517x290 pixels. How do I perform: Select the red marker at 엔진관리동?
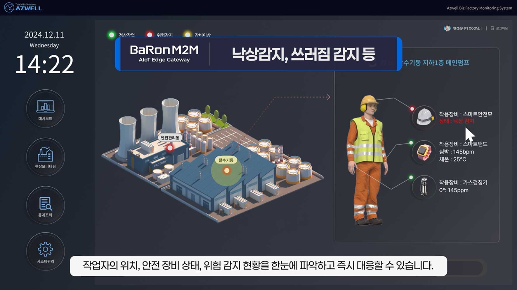[170, 148]
